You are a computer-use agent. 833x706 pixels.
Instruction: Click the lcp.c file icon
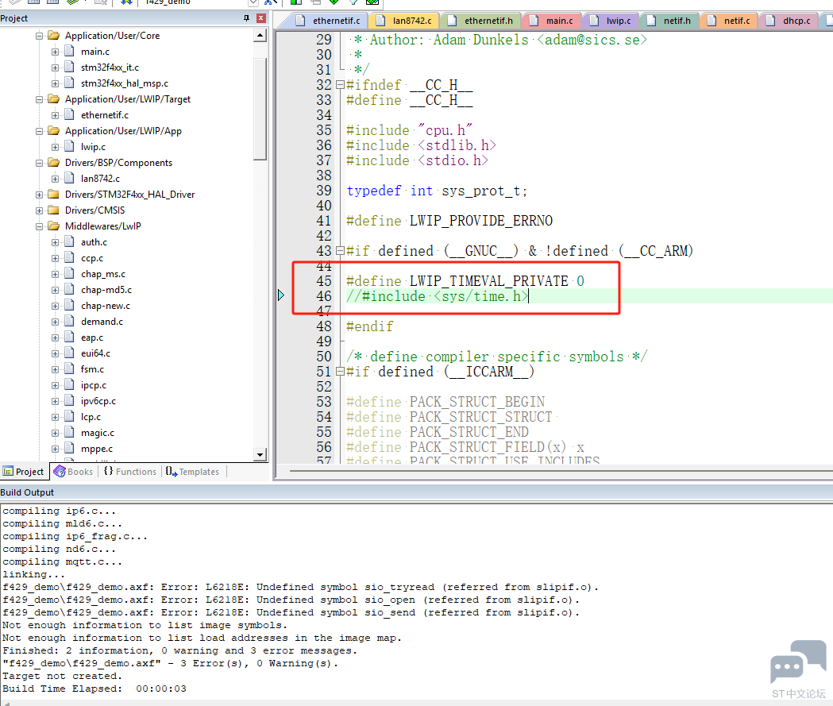click(x=69, y=417)
